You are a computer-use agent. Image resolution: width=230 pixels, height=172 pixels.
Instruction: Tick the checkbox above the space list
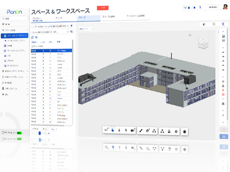pyautogui.click(x=32, y=46)
